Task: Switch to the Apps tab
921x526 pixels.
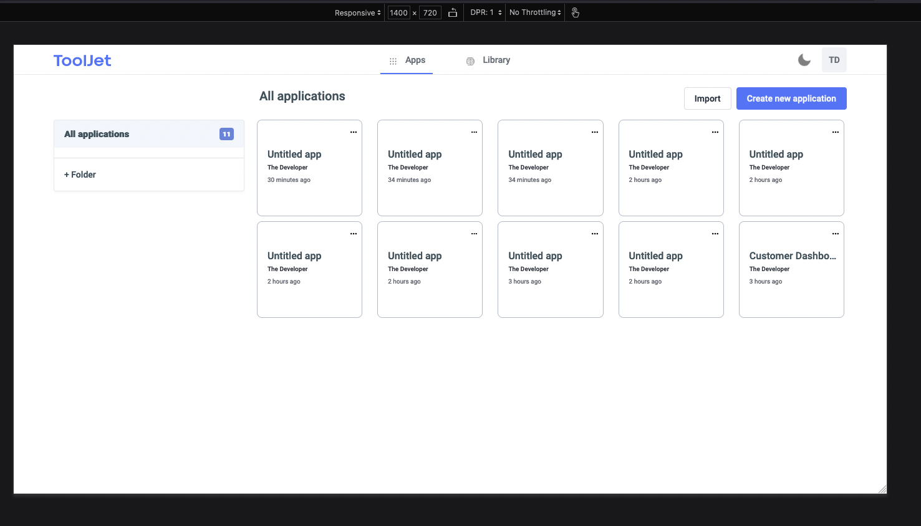Action: pos(407,60)
